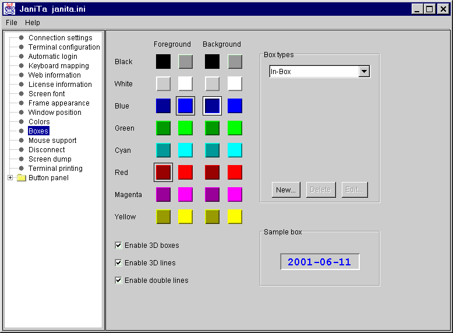The width and height of the screenshot is (453, 333).
Task: Pick the bright red foreground swatch
Action: pyautogui.click(x=185, y=173)
